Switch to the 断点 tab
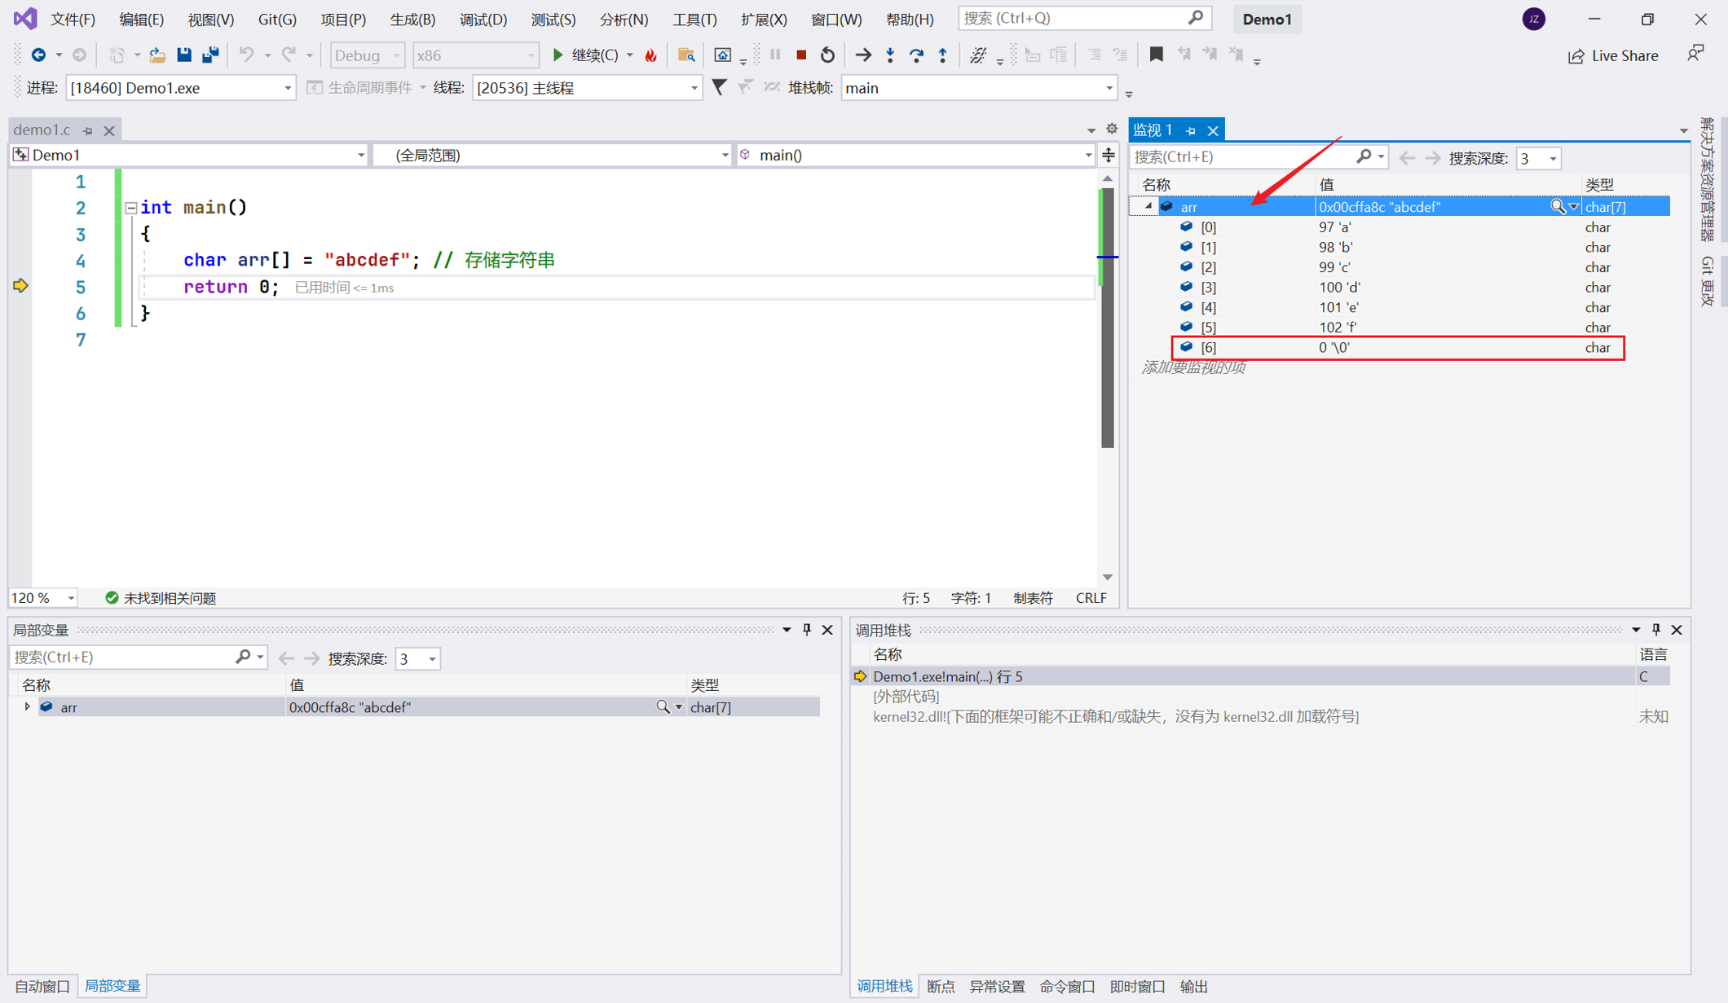This screenshot has width=1728, height=1003. click(x=941, y=986)
